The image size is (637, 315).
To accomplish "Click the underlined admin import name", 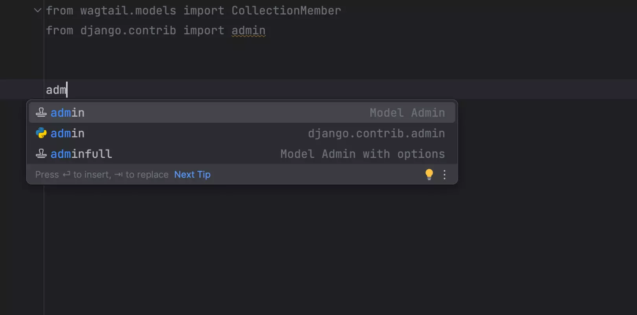I will (x=248, y=31).
